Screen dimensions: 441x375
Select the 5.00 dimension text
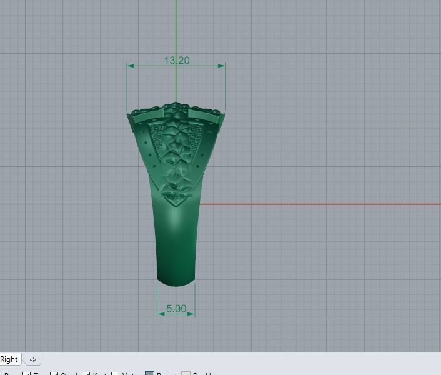(x=176, y=308)
